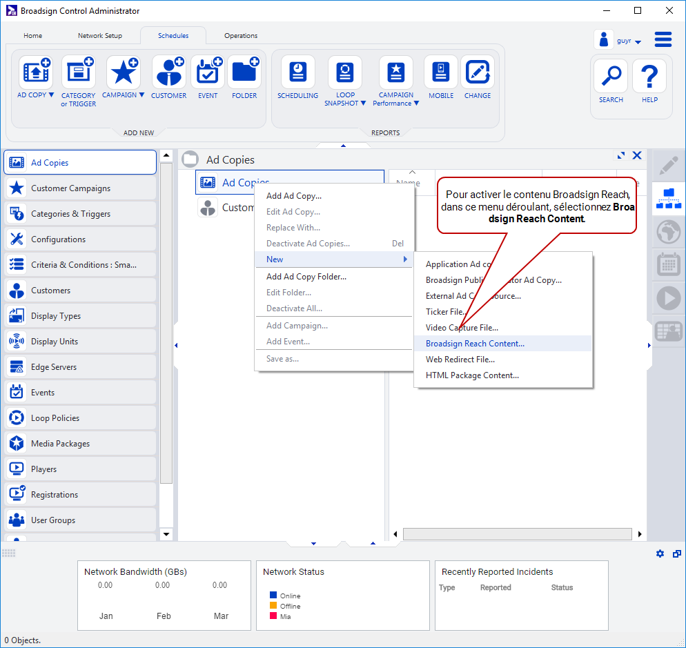Select Add Ad Copy Folder menu item

(x=306, y=277)
